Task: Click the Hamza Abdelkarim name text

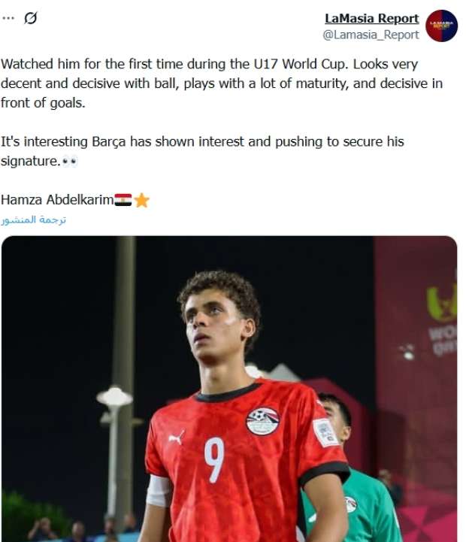Action: [x=57, y=200]
